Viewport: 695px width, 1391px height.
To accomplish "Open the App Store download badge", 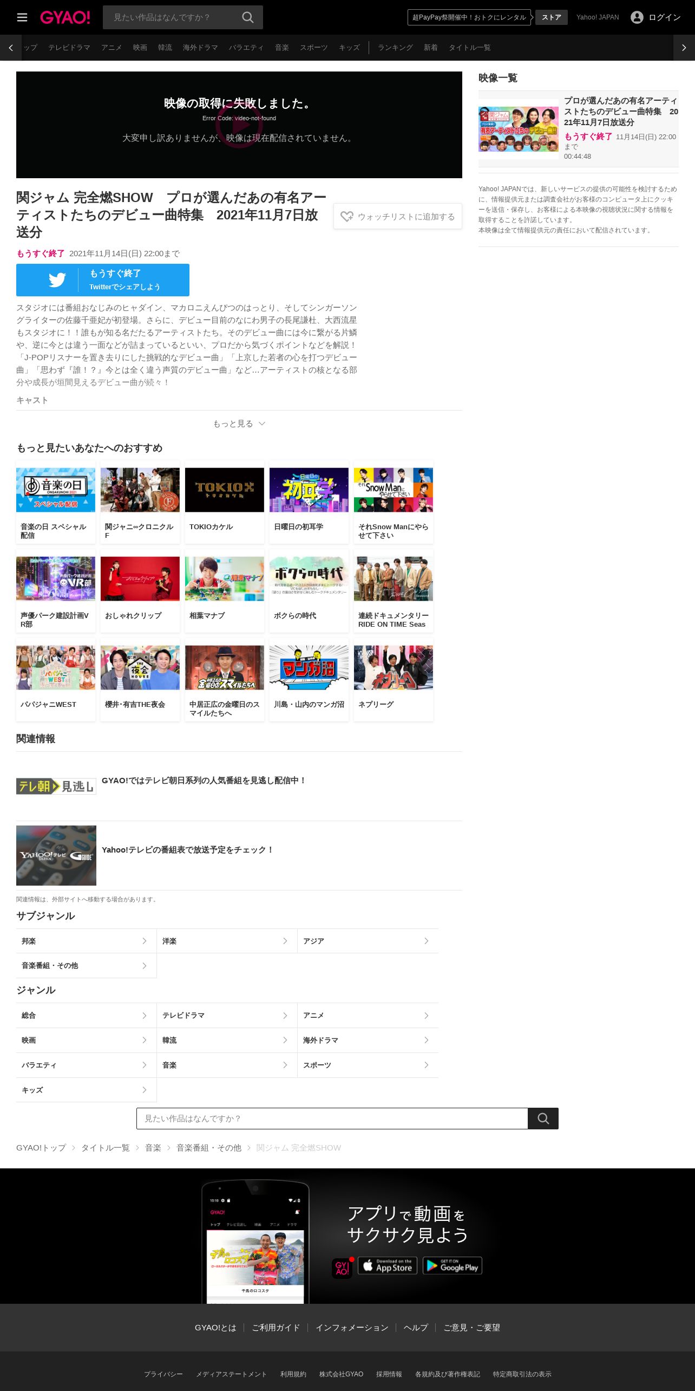I will pyautogui.click(x=388, y=1265).
